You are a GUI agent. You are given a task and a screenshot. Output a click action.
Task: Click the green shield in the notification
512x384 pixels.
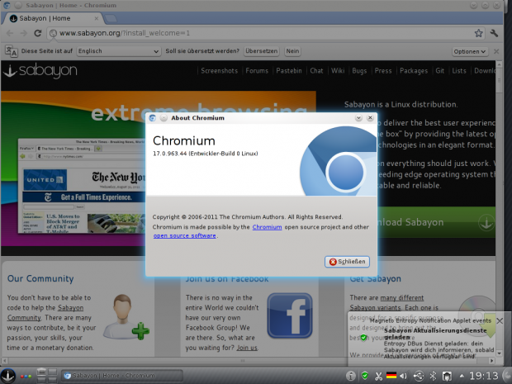tap(363, 337)
